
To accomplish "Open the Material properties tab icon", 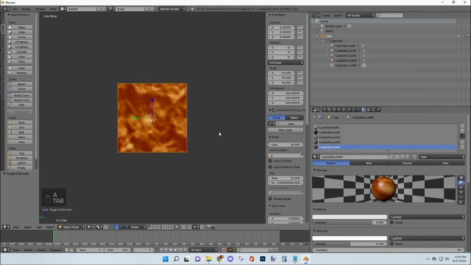I will [x=364, y=110].
